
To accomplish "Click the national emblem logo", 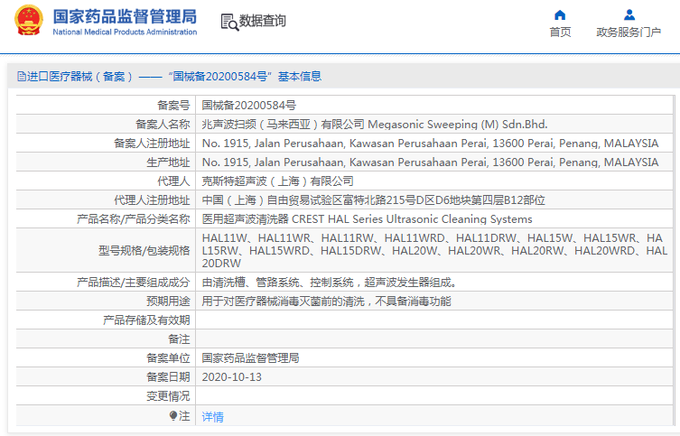I will [29, 20].
